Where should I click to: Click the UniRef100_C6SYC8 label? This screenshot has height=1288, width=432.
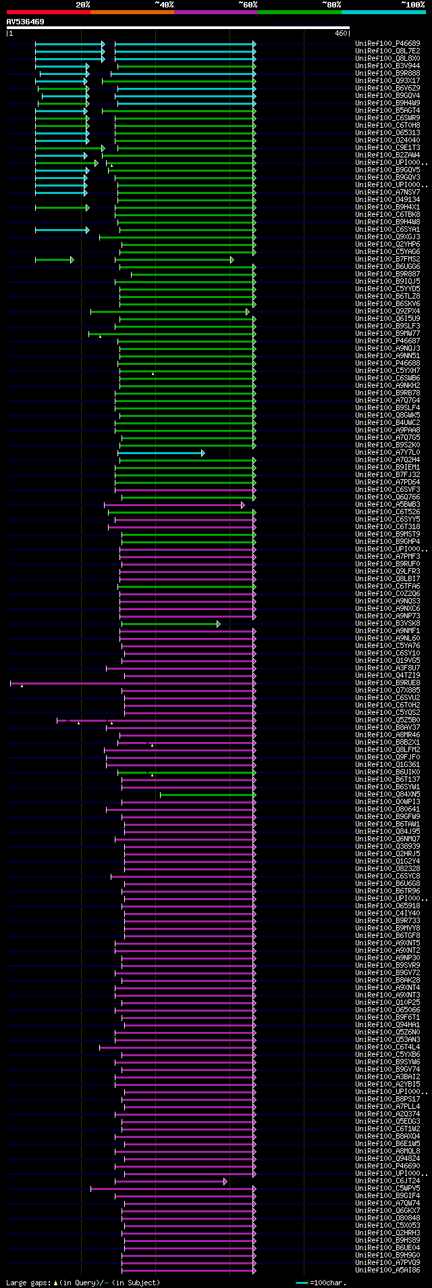[x=387, y=876]
